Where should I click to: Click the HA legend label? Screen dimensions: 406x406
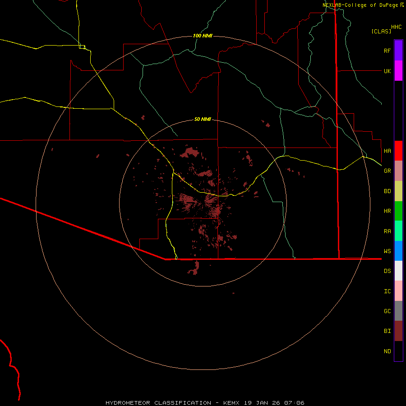pyautogui.click(x=388, y=151)
